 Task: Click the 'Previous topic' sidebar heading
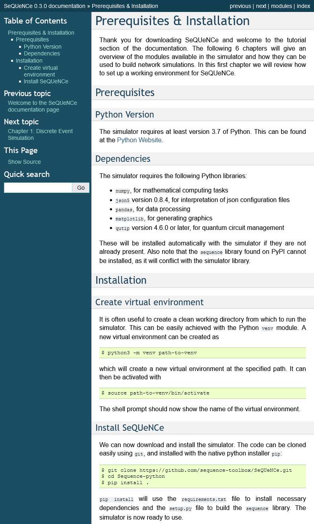pyautogui.click(x=27, y=93)
